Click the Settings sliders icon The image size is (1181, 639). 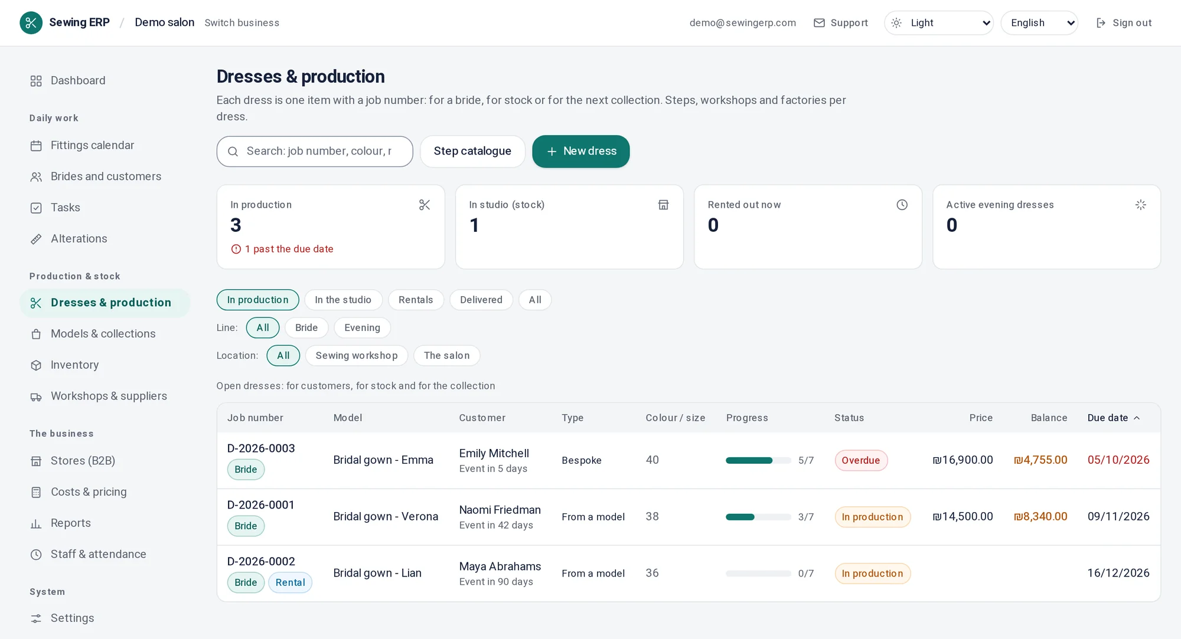point(36,618)
